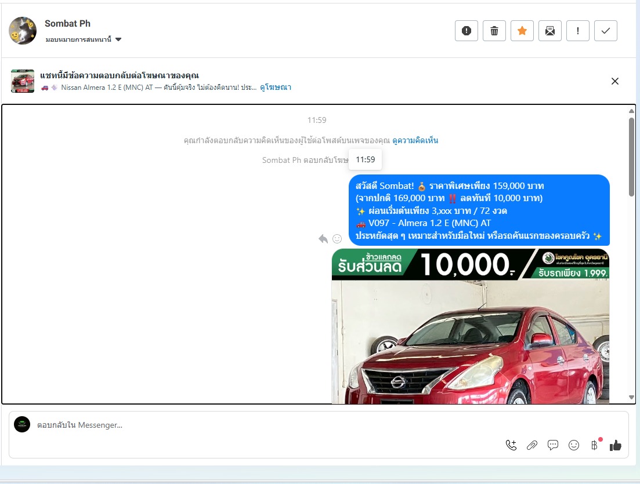Screen dimensions: 640x484
Task: Attach a file using paperclip icon
Action: [531, 445]
